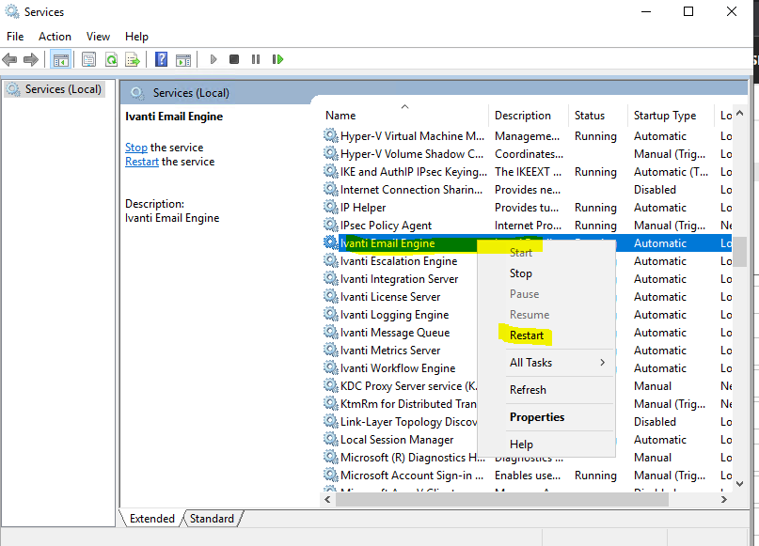Screen dimensions: 759x546
Task: Open Help via the question mark toolbar icon
Action: point(160,58)
